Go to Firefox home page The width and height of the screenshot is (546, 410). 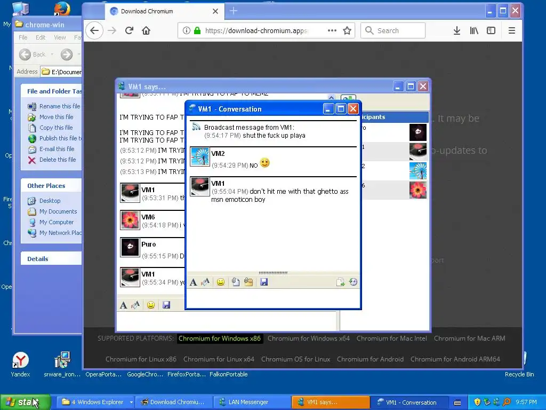[x=146, y=30]
